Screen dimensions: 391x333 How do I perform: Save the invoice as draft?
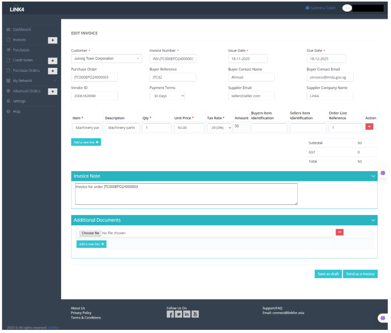click(x=328, y=274)
